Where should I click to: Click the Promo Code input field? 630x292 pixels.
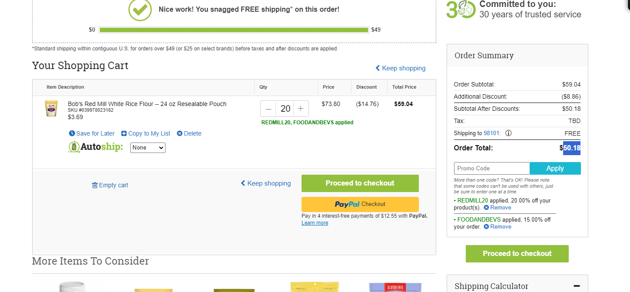(492, 169)
